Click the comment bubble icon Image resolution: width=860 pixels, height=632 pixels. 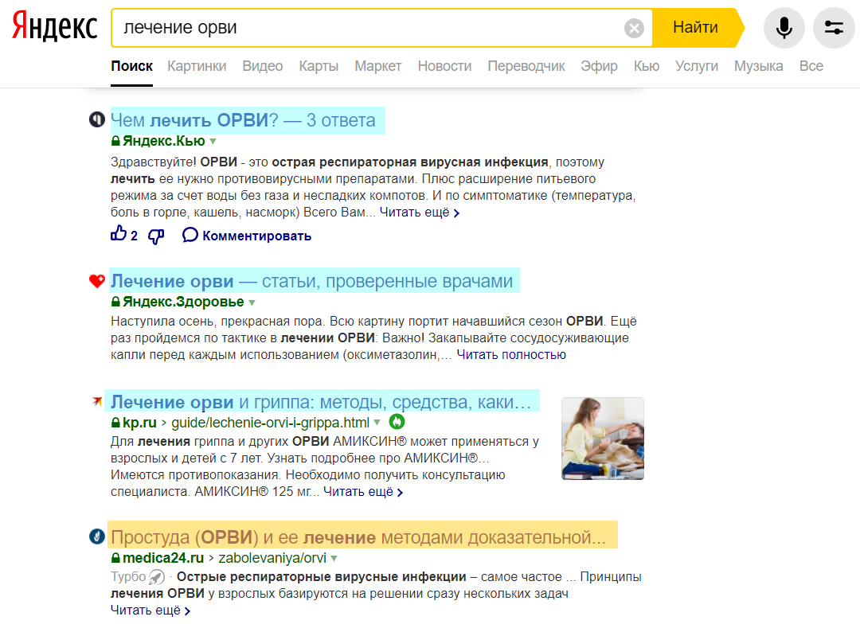tap(190, 235)
